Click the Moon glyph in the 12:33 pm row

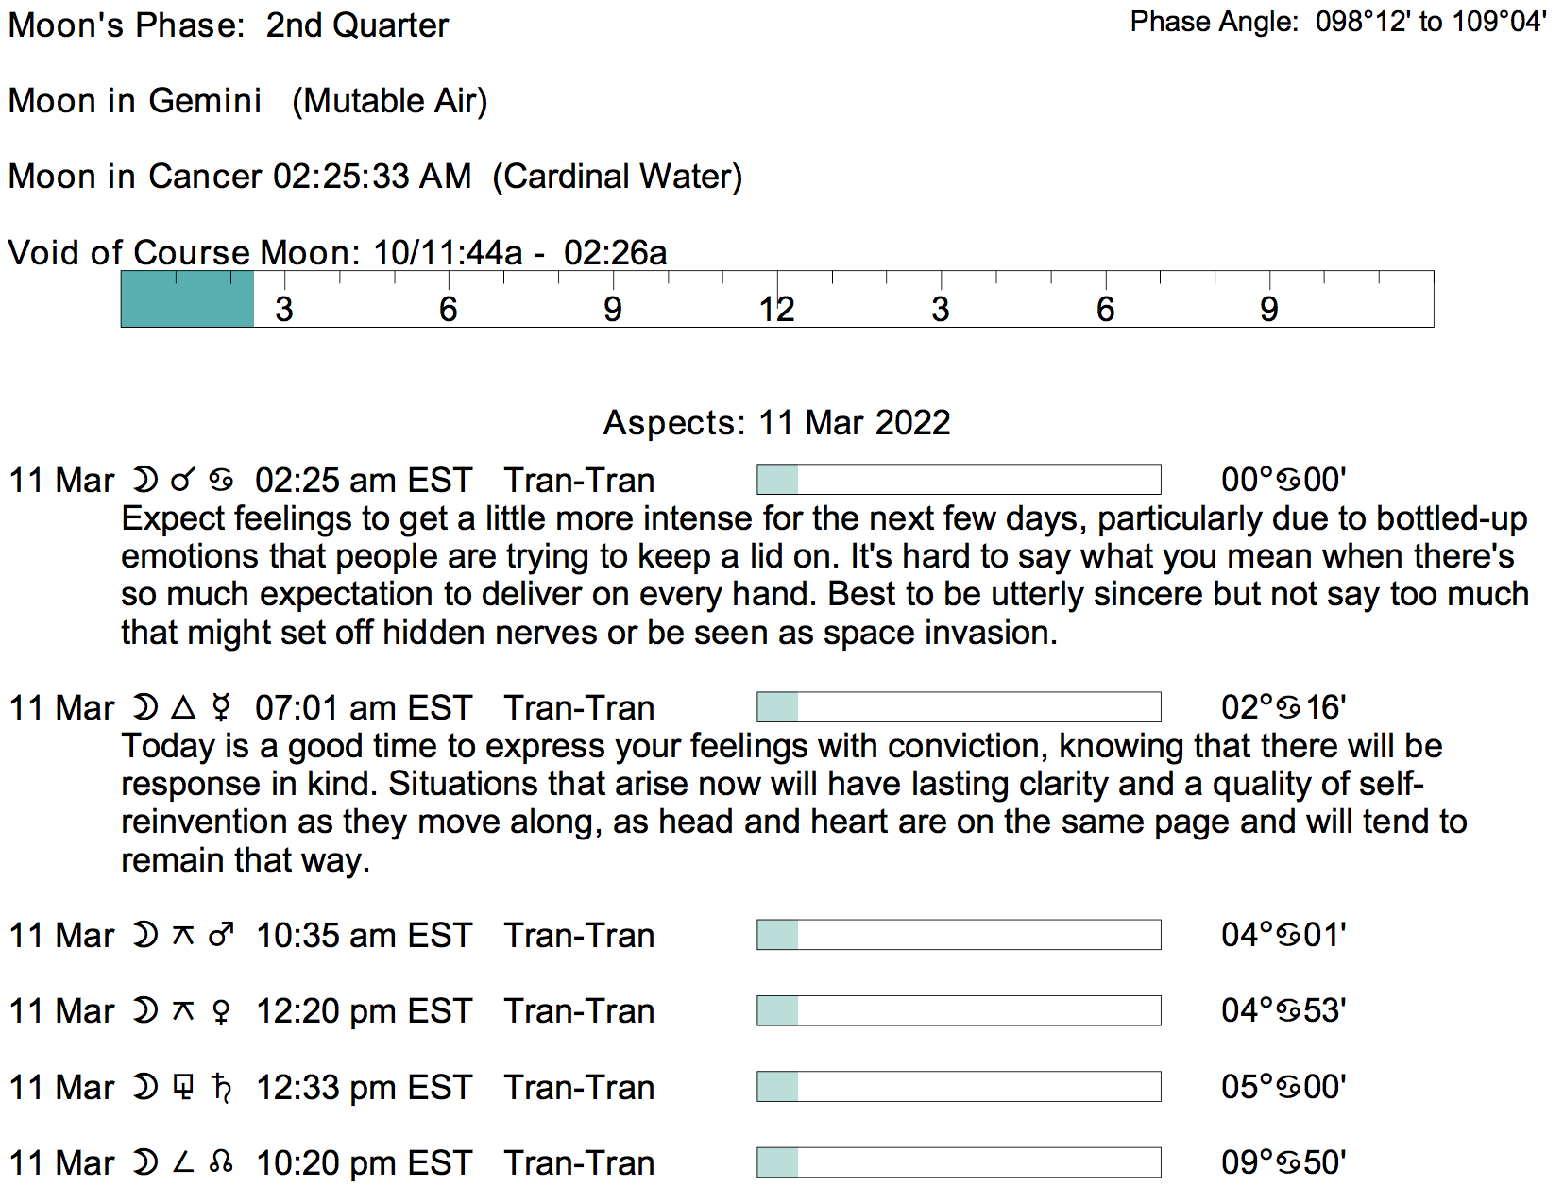[144, 1088]
